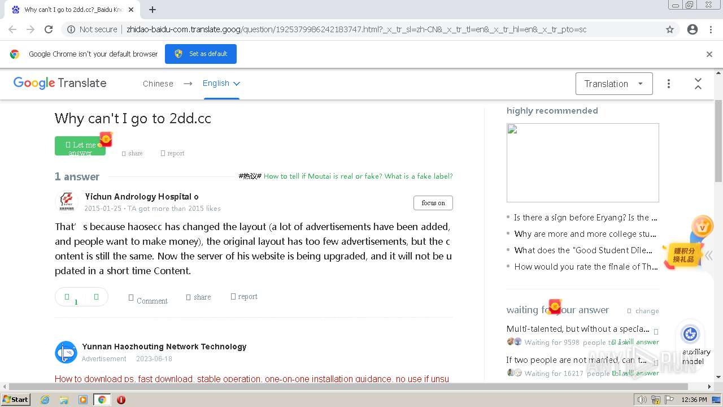Open the Yunnan Haozhouting Network avatar icon
Screen dimensions: 723x407
[66, 352]
